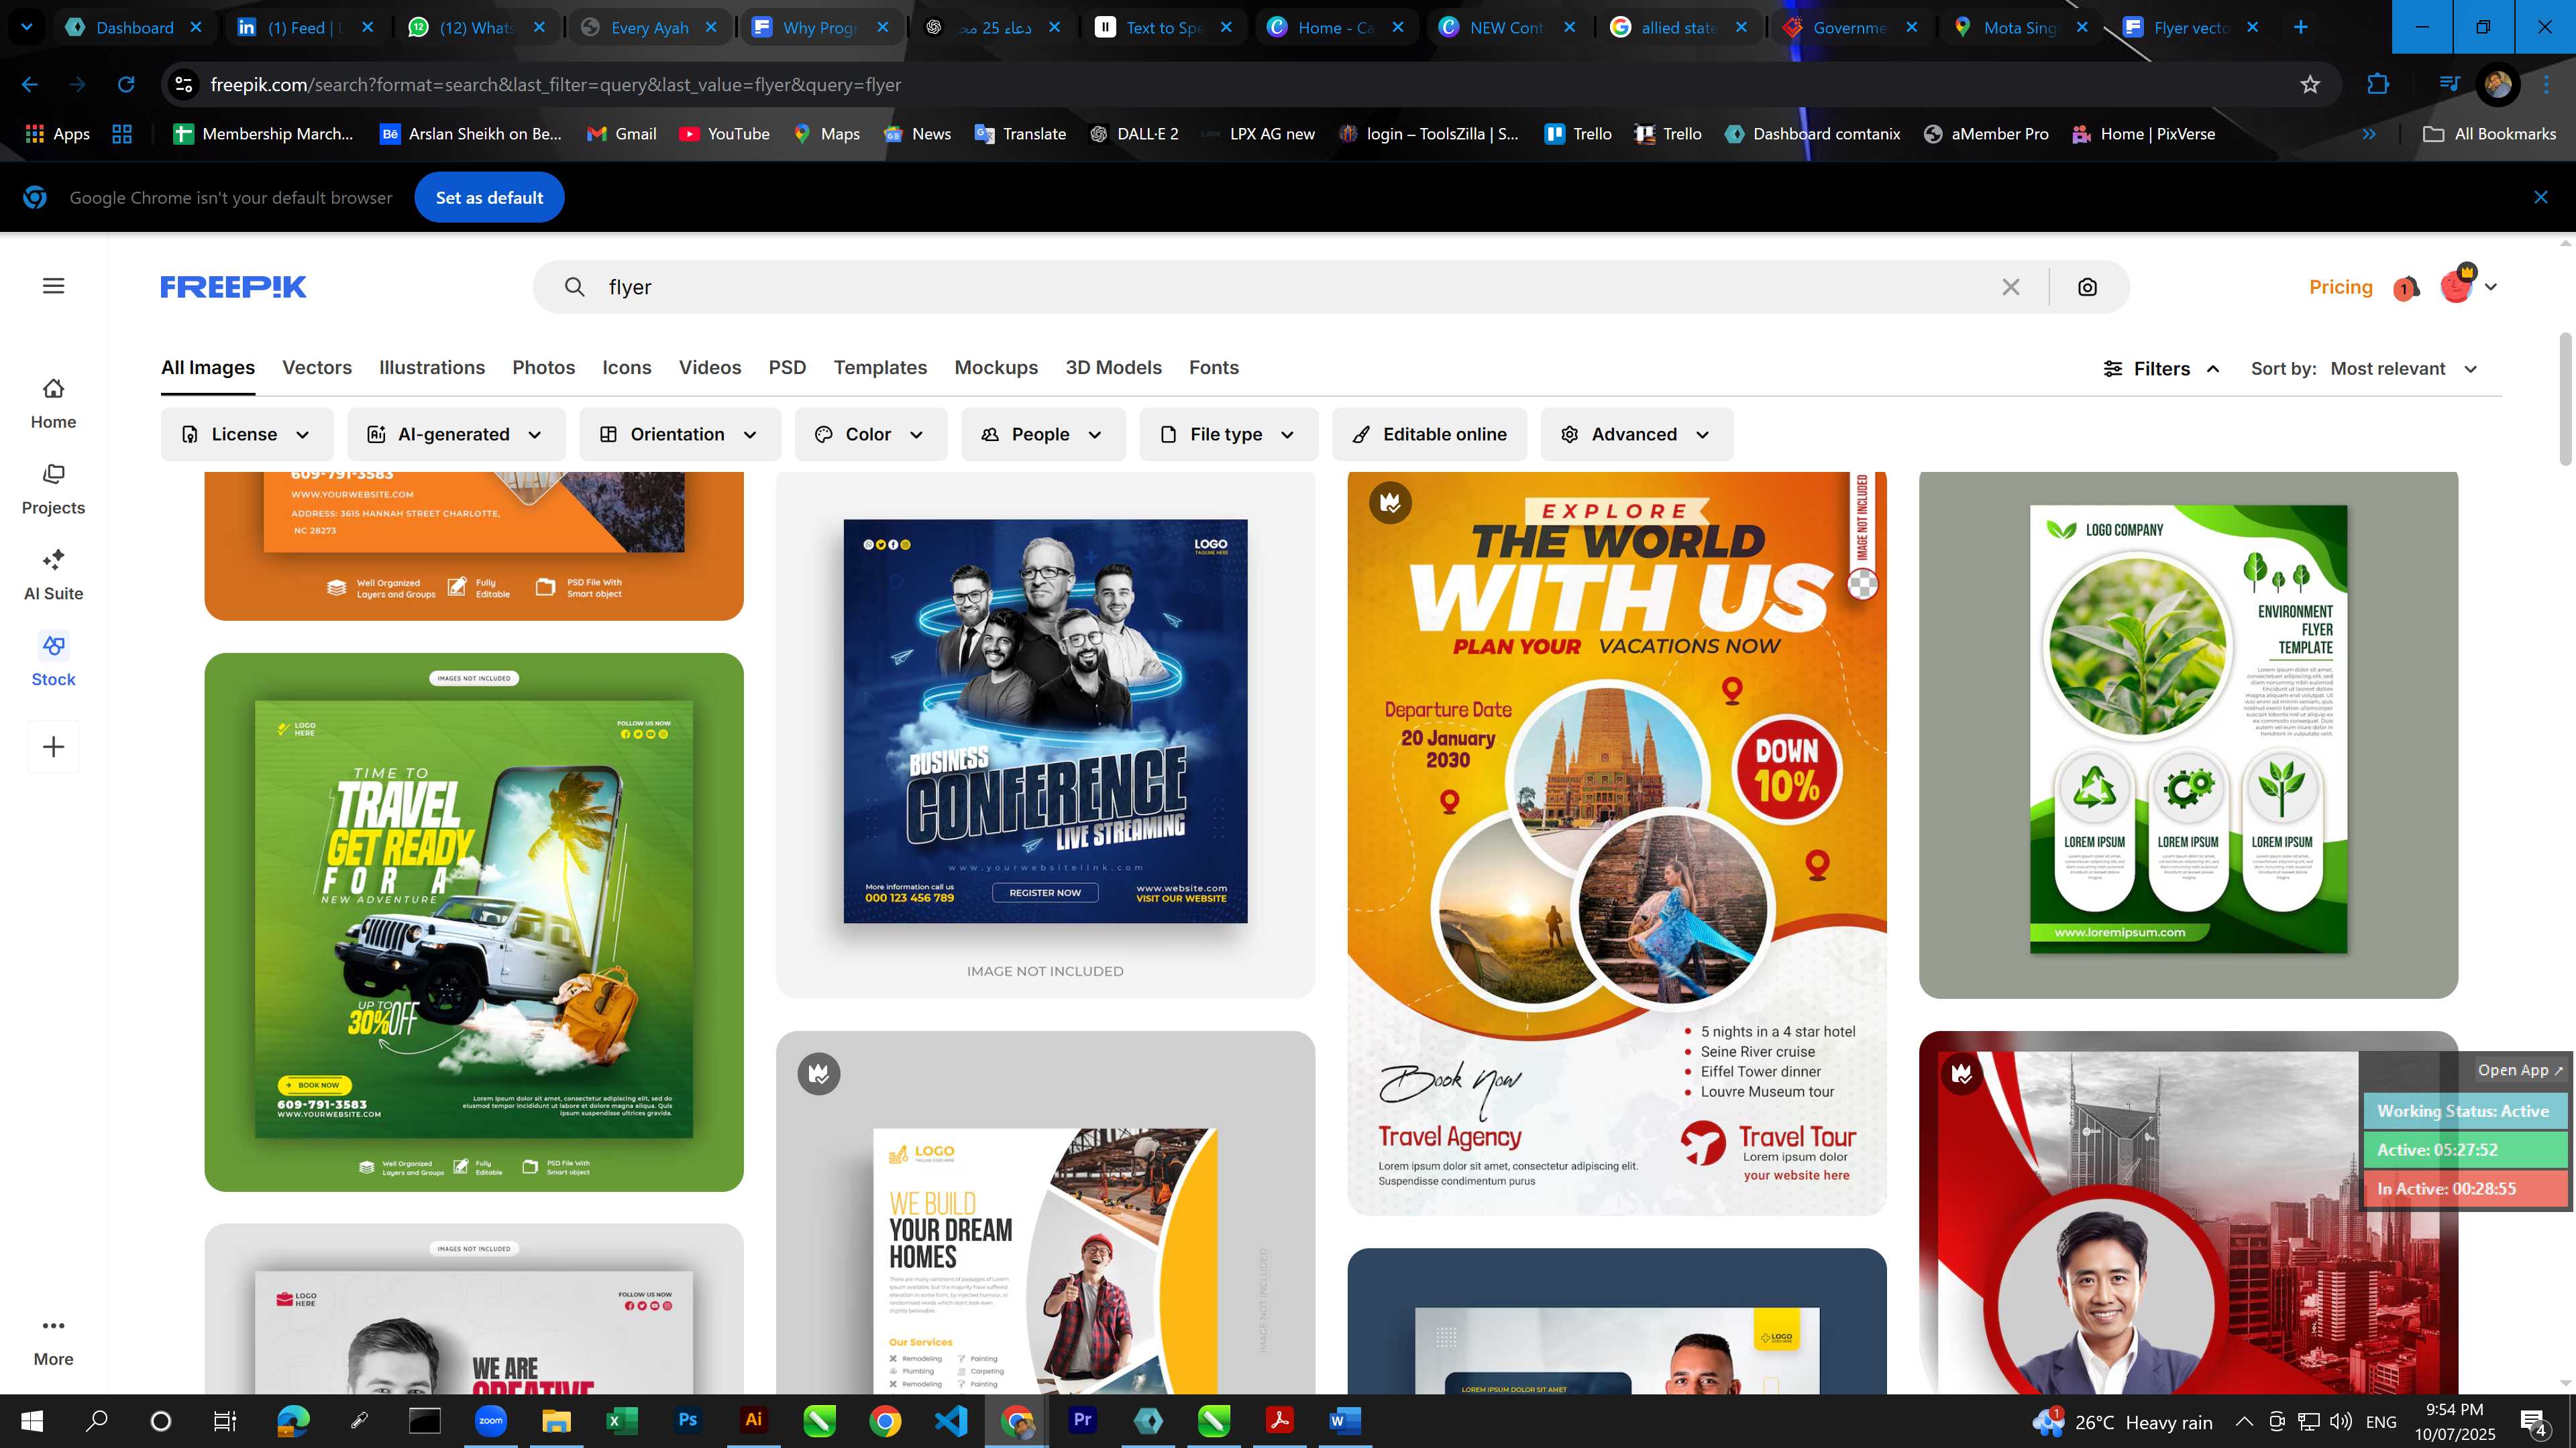Click the search magnifier icon

pos(574,287)
